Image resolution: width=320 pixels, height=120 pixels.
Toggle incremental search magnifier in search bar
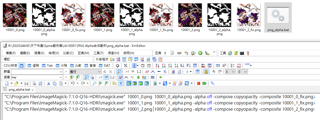click(x=86, y=77)
